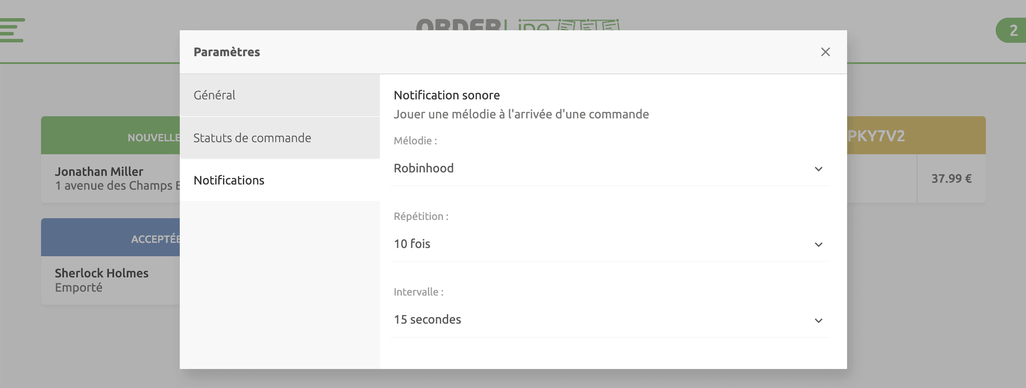Open the Intervalle dropdown
This screenshot has height=388, width=1026.
[x=818, y=321]
